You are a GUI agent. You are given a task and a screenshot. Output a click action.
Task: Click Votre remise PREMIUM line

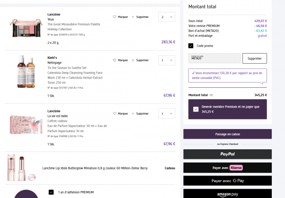(228, 26)
